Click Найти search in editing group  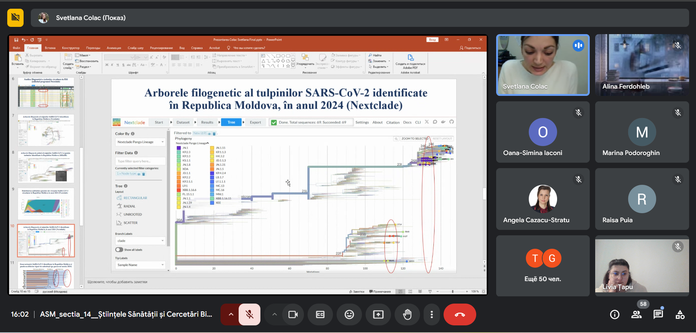pyautogui.click(x=375, y=56)
